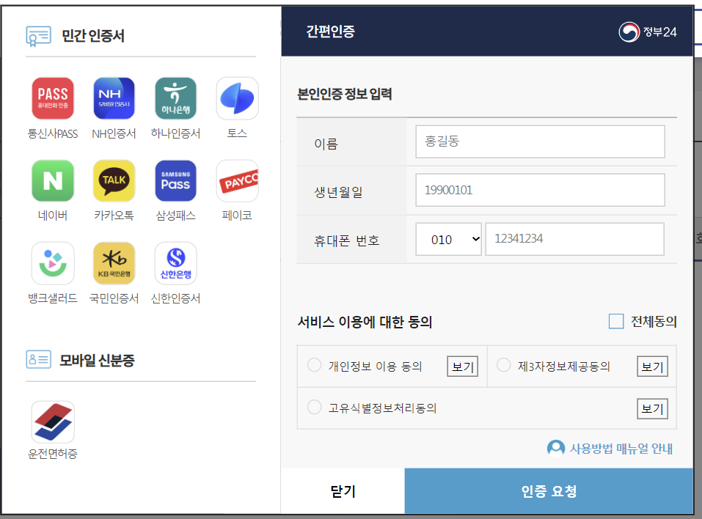View details for 제3자정보제공동의 via 보기
The image size is (702, 519).
point(652,365)
